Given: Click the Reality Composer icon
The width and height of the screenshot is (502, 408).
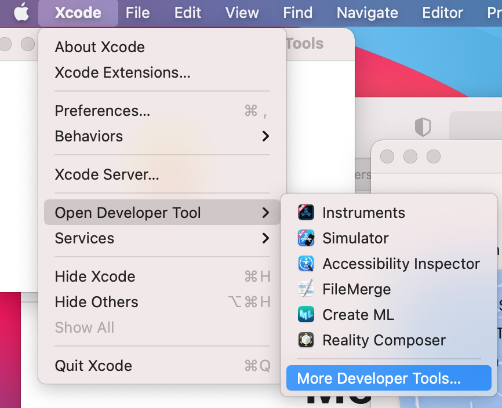Looking at the screenshot, I should point(306,340).
